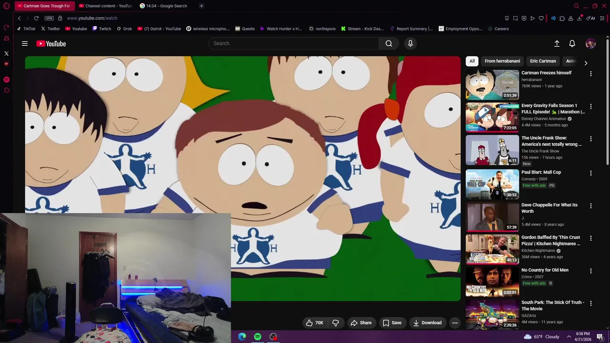This screenshot has width=610, height=343.
Task: Open the browser profile account icon
Action: pos(570,18)
